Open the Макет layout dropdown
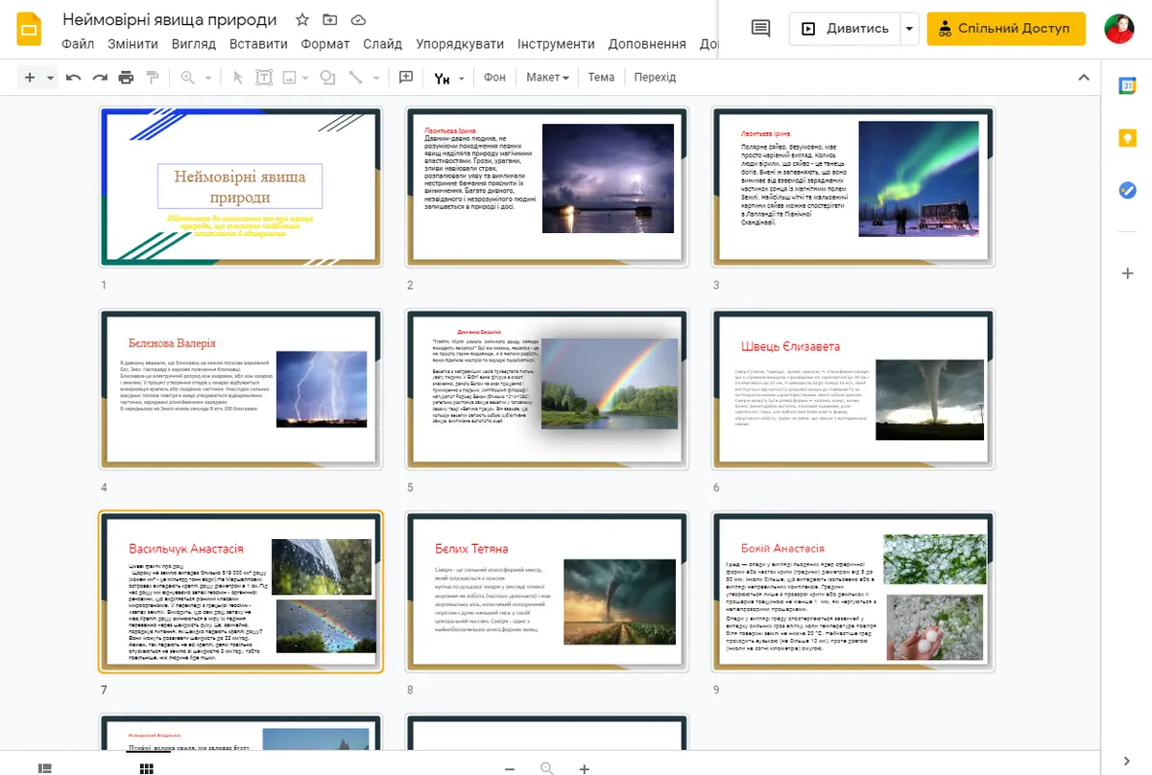 [x=547, y=78]
